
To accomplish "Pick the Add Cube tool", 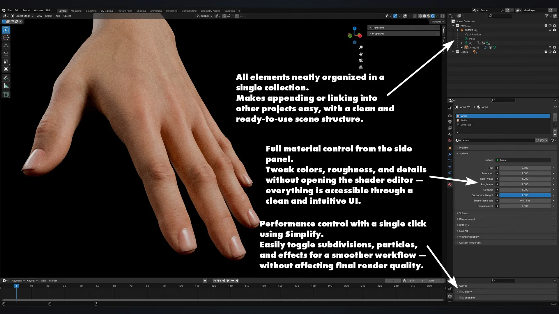I will (6, 94).
